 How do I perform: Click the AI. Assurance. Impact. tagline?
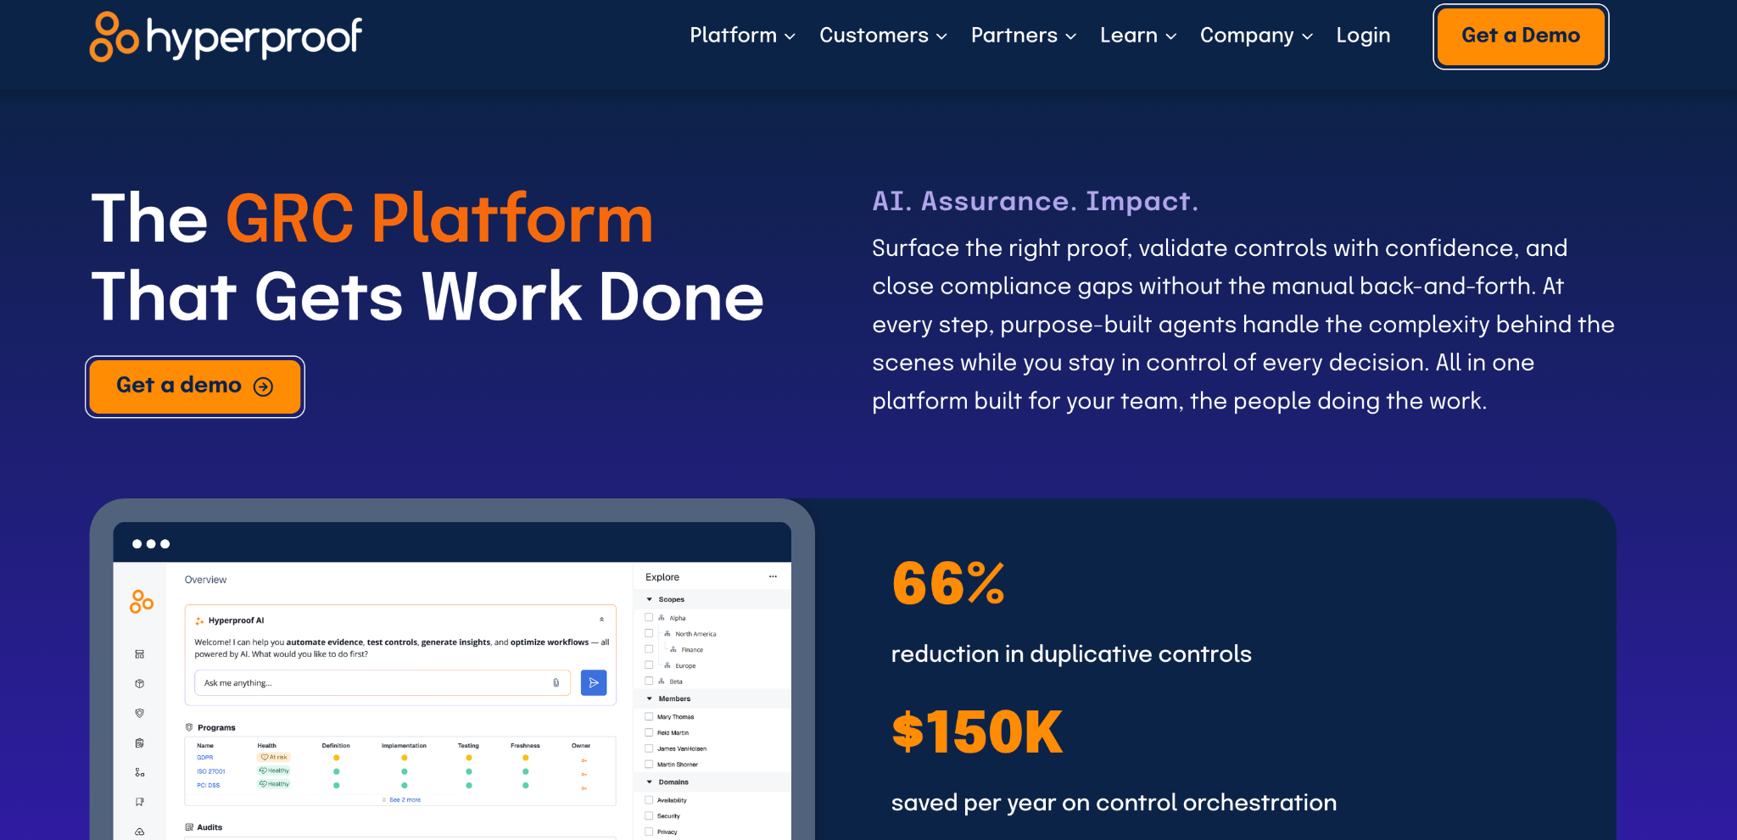(x=1036, y=201)
